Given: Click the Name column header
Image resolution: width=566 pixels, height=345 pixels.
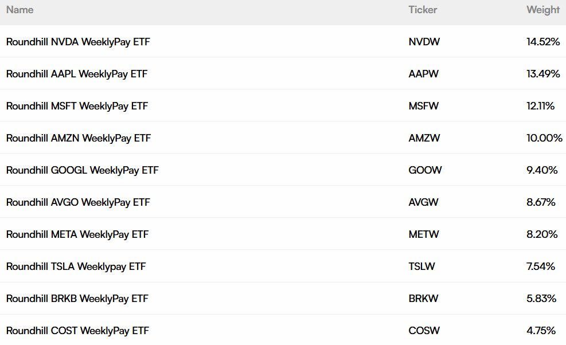Looking at the screenshot, I should pos(20,10).
